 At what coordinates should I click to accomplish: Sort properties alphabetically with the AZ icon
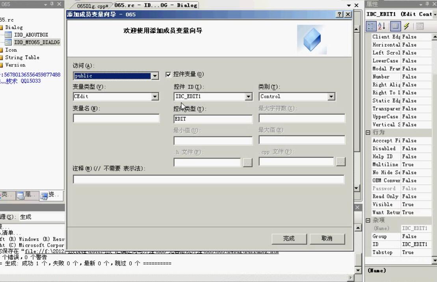381,26
